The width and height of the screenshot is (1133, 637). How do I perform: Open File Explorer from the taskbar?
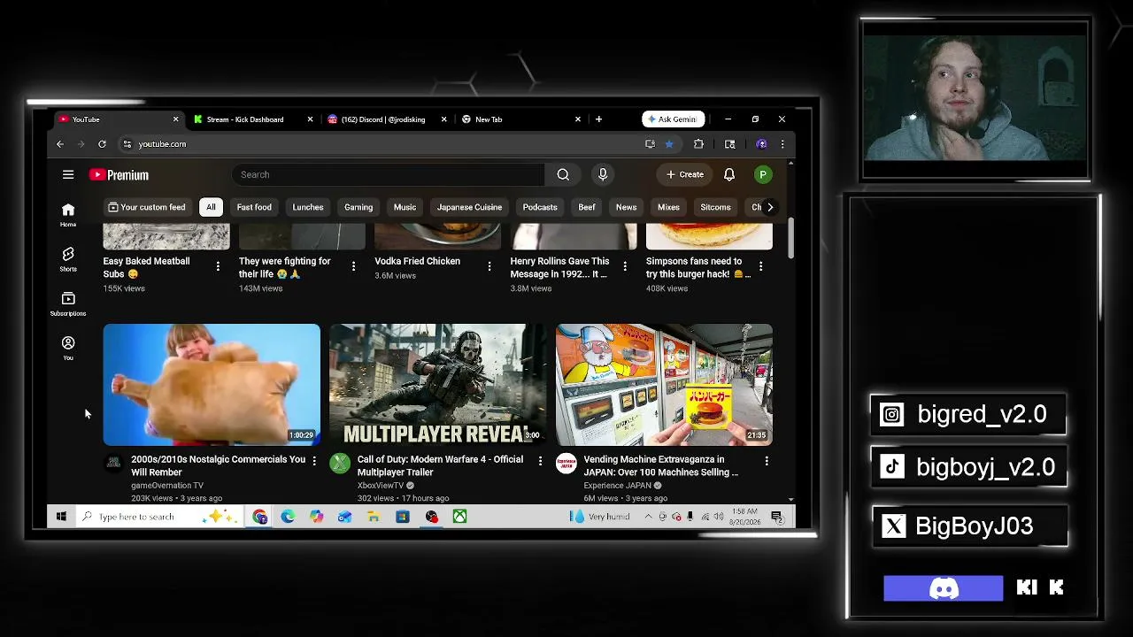[x=374, y=517]
